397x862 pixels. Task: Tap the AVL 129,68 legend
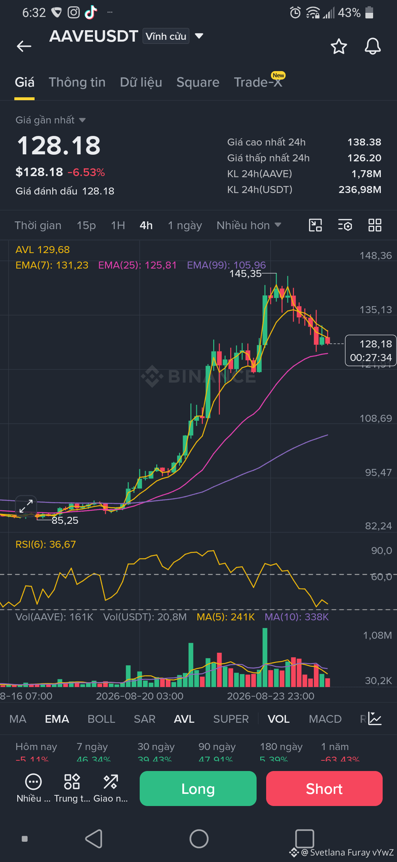tap(43, 250)
